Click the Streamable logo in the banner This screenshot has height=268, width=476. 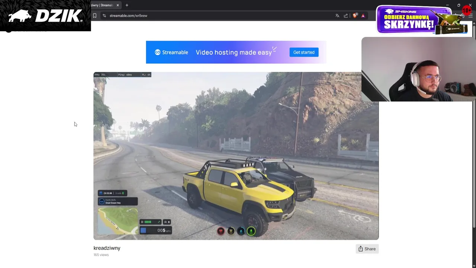tap(171, 52)
